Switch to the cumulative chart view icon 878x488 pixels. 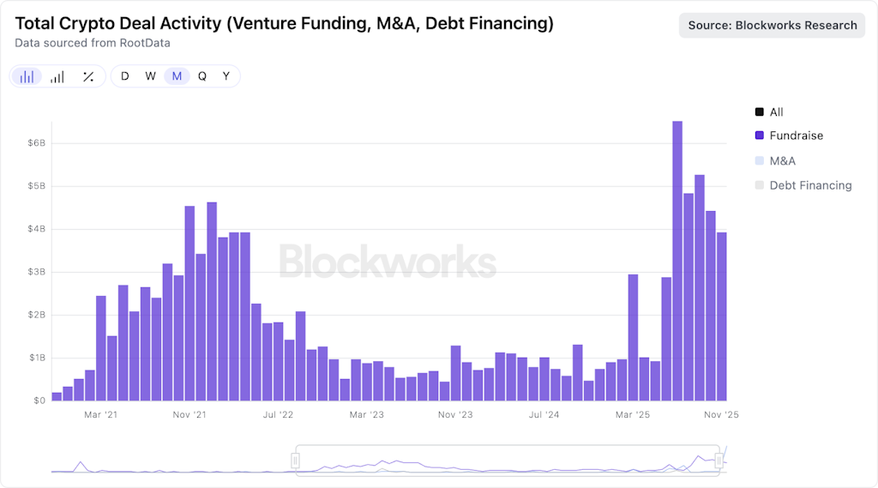point(57,76)
